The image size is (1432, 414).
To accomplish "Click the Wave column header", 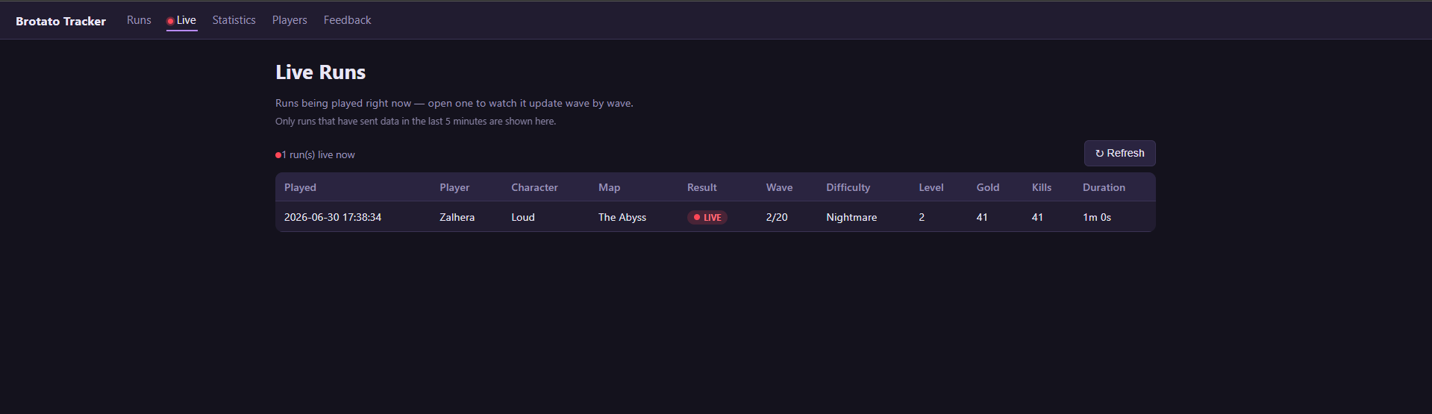I will pos(779,187).
